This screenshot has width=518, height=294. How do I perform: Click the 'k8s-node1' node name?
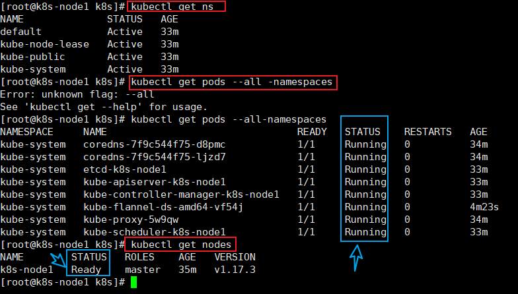click(x=26, y=270)
